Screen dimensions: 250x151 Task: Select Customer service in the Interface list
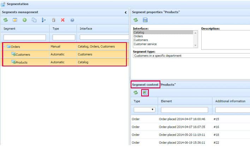point(163,44)
